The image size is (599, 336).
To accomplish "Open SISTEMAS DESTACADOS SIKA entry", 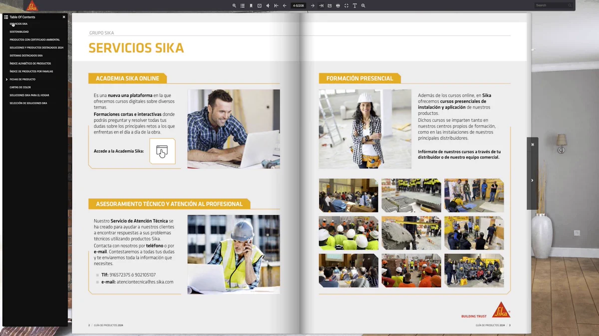I will (x=26, y=56).
